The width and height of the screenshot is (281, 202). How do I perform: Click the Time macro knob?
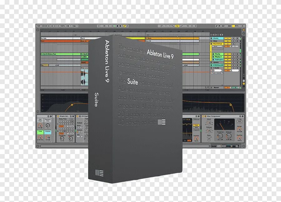(x=40, y=137)
